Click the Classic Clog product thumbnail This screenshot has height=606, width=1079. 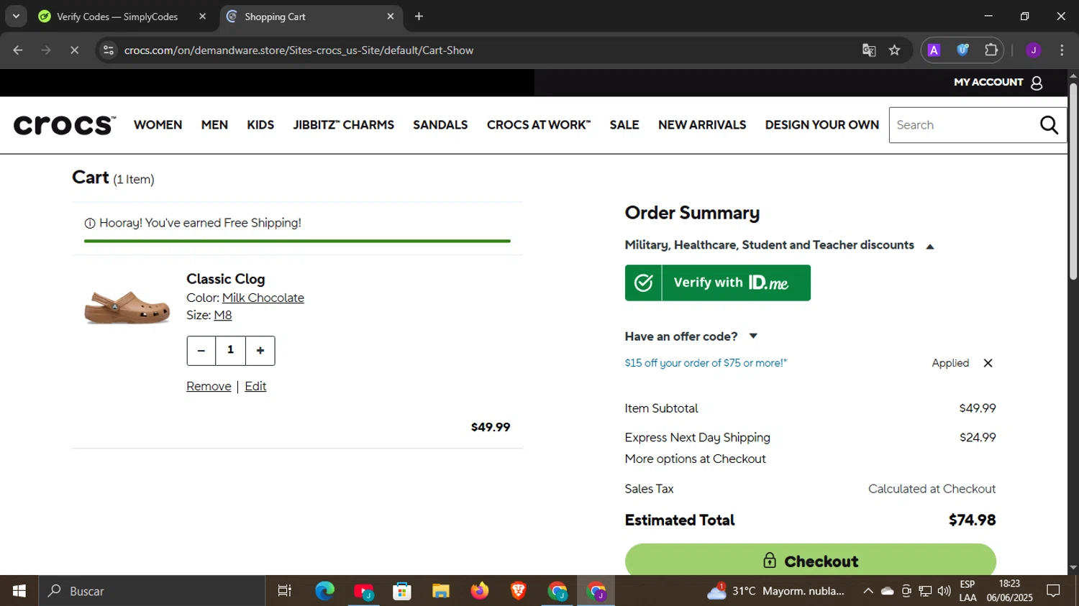click(x=127, y=308)
